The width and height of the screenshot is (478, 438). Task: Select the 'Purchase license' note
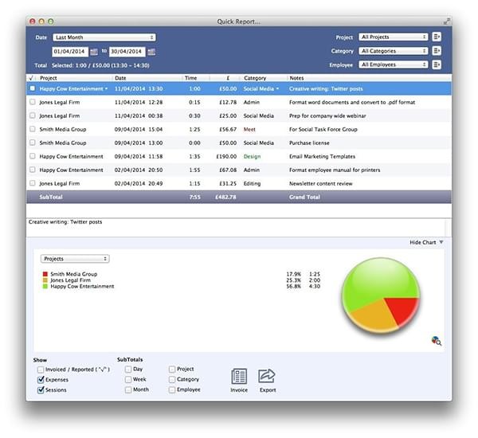tap(309, 143)
